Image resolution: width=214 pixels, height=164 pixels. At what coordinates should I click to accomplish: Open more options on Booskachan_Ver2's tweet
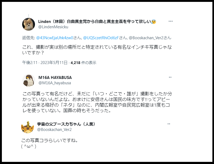(169, 124)
